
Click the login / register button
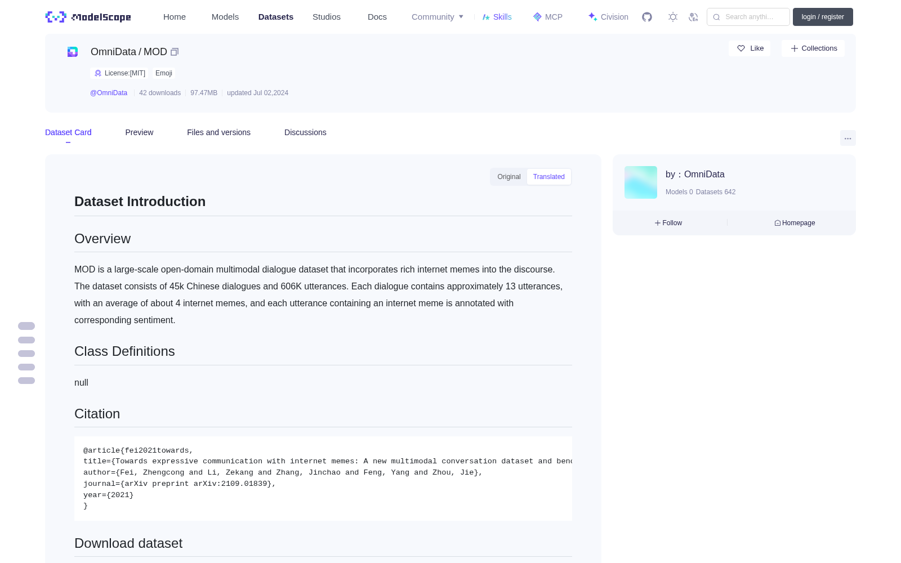pyautogui.click(x=823, y=17)
